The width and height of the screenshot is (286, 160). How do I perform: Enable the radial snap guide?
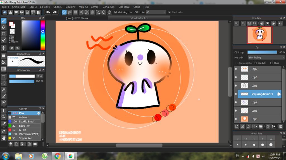87,12
